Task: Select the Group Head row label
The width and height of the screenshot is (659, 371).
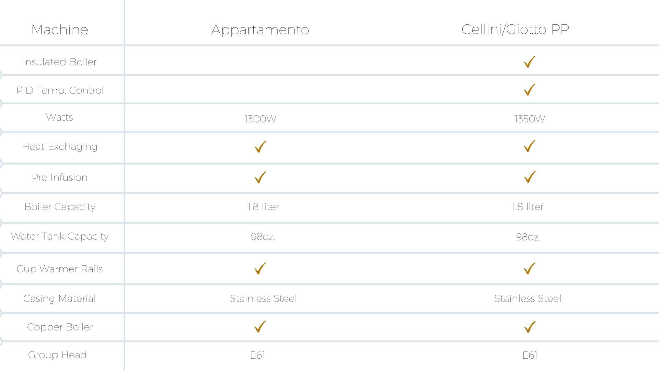Action: tap(57, 355)
